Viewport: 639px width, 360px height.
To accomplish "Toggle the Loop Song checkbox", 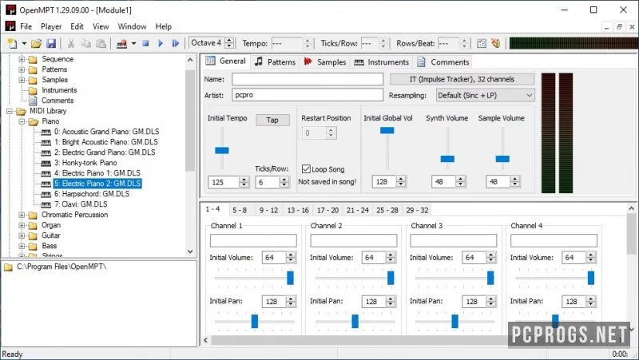I will click(306, 168).
